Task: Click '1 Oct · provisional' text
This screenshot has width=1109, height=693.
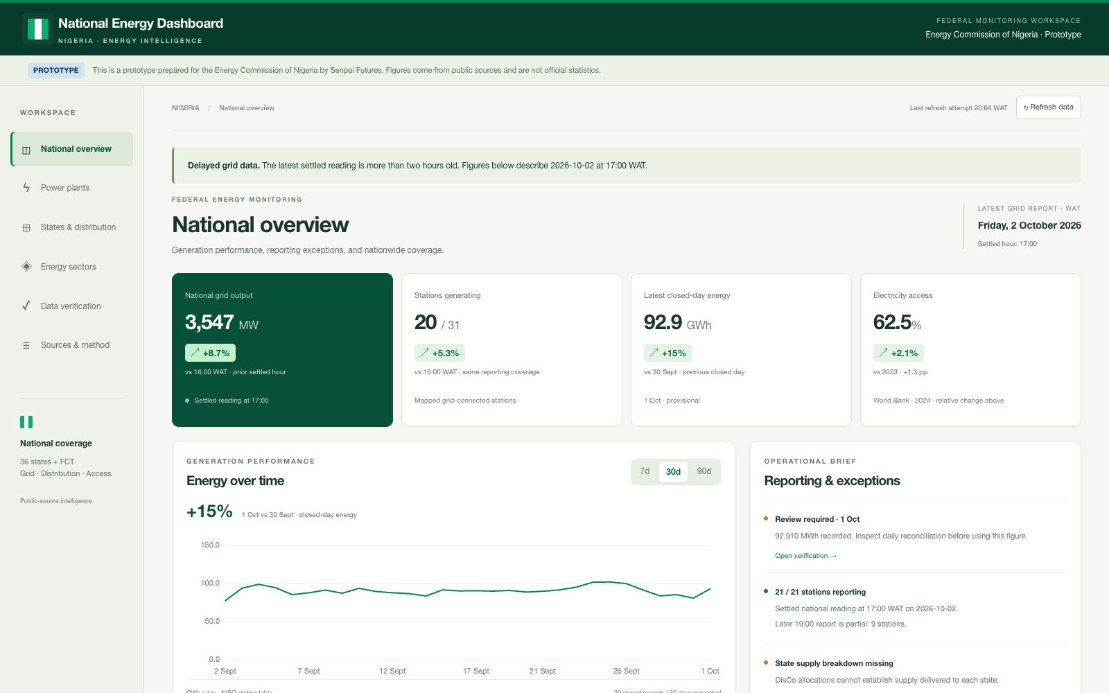Action: point(672,401)
